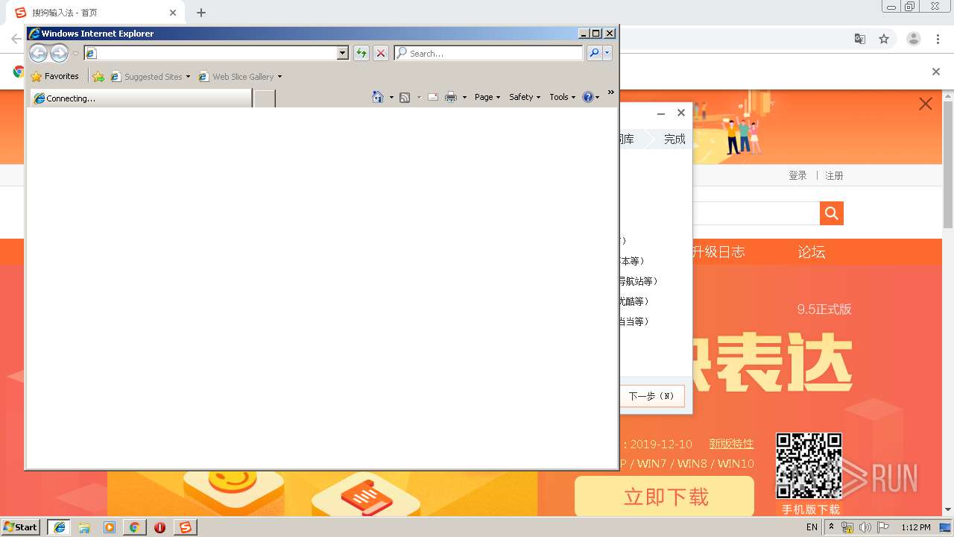Open the Favorites star button
The width and height of the screenshot is (954, 537).
tap(54, 76)
